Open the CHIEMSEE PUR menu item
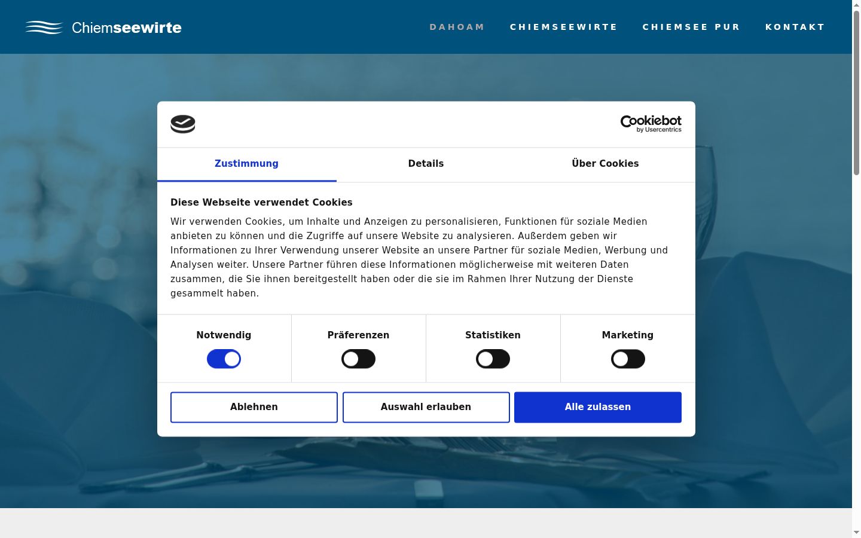The width and height of the screenshot is (861, 538). (x=691, y=27)
